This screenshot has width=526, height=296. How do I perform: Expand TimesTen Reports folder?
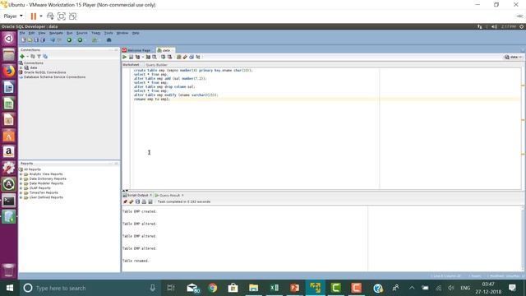(x=21, y=193)
